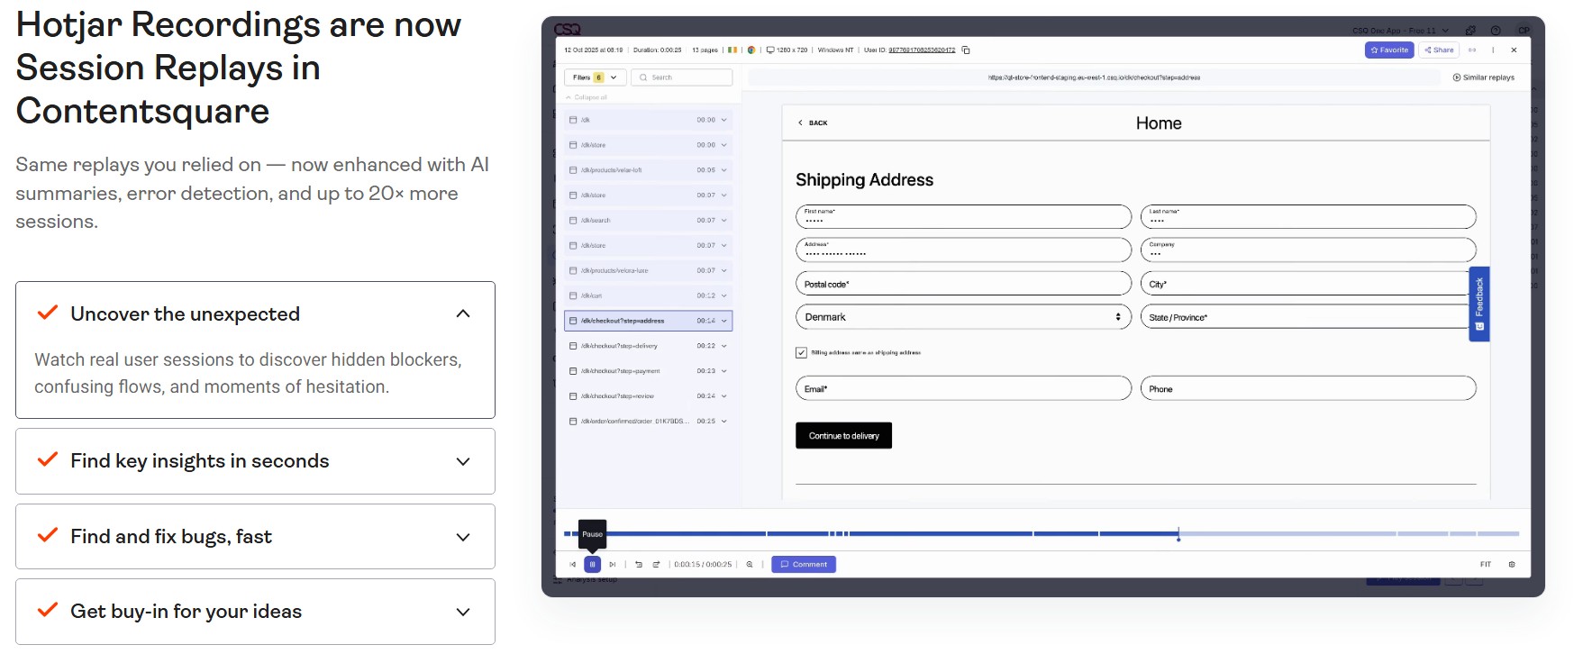The height and width of the screenshot is (654, 1574).
Task: Click the zoom magnifier icon in playback bar
Action: [750, 565]
